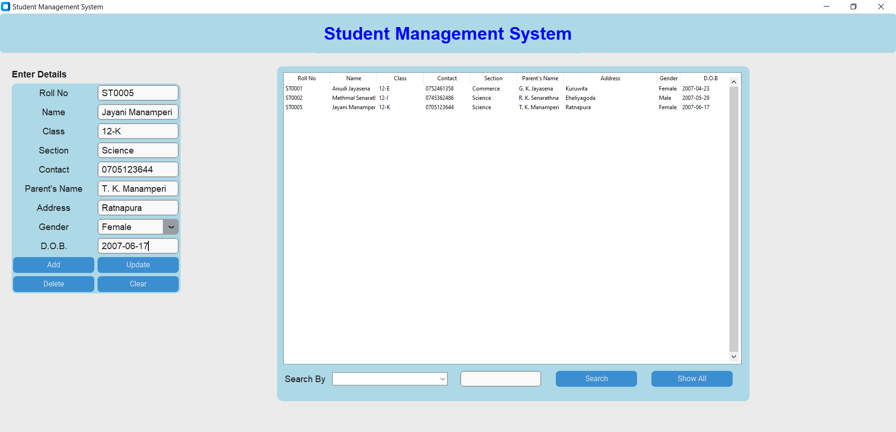Click the Show All button
The image size is (896, 432).
[x=692, y=378]
